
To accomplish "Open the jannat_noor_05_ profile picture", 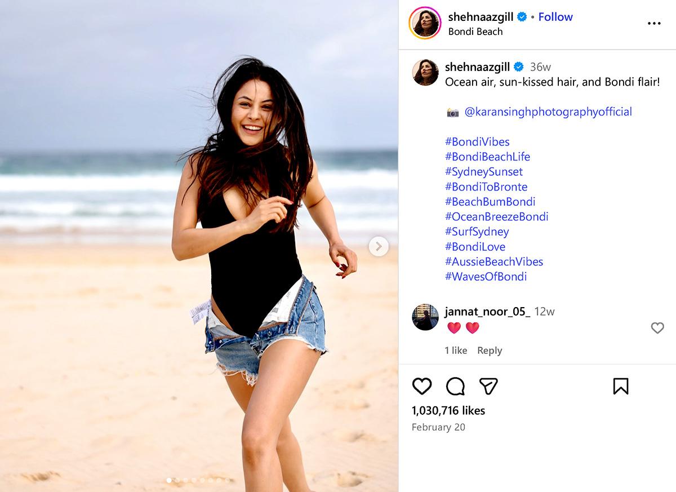I will pyautogui.click(x=425, y=317).
